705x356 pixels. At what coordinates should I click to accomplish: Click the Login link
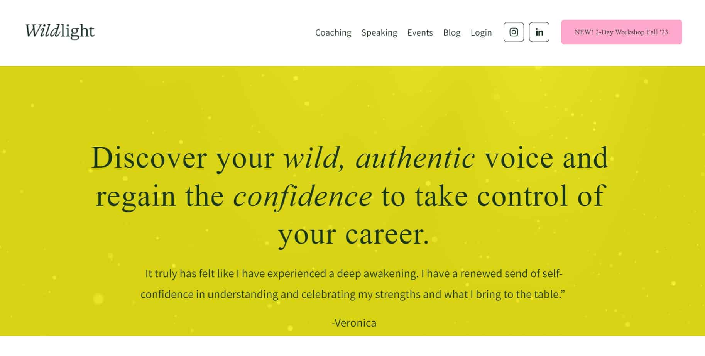point(481,32)
